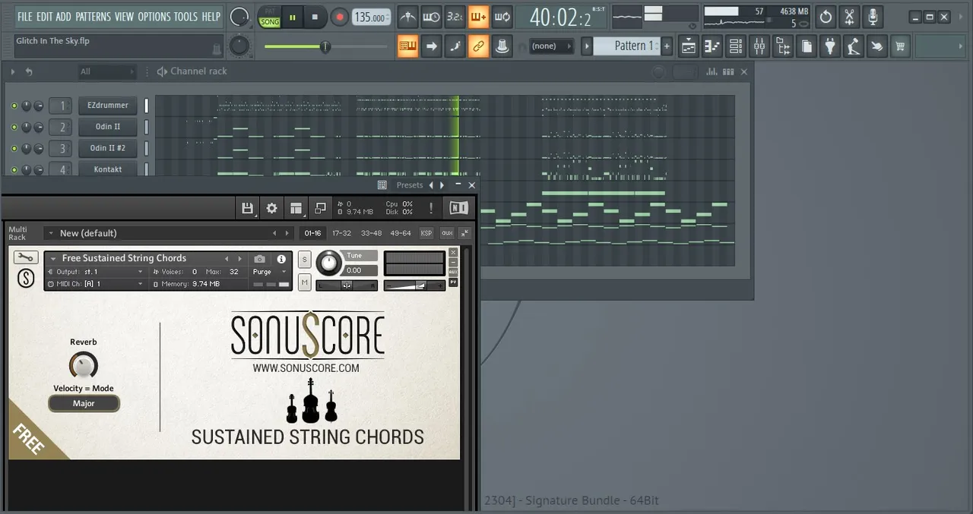The image size is (973, 514).
Task: Open undo history circular arrow icon
Action: (826, 17)
